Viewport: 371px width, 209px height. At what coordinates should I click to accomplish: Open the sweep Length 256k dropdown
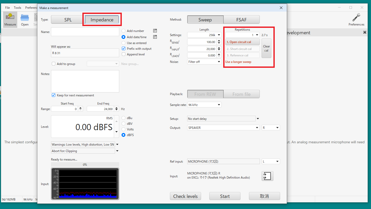204,35
